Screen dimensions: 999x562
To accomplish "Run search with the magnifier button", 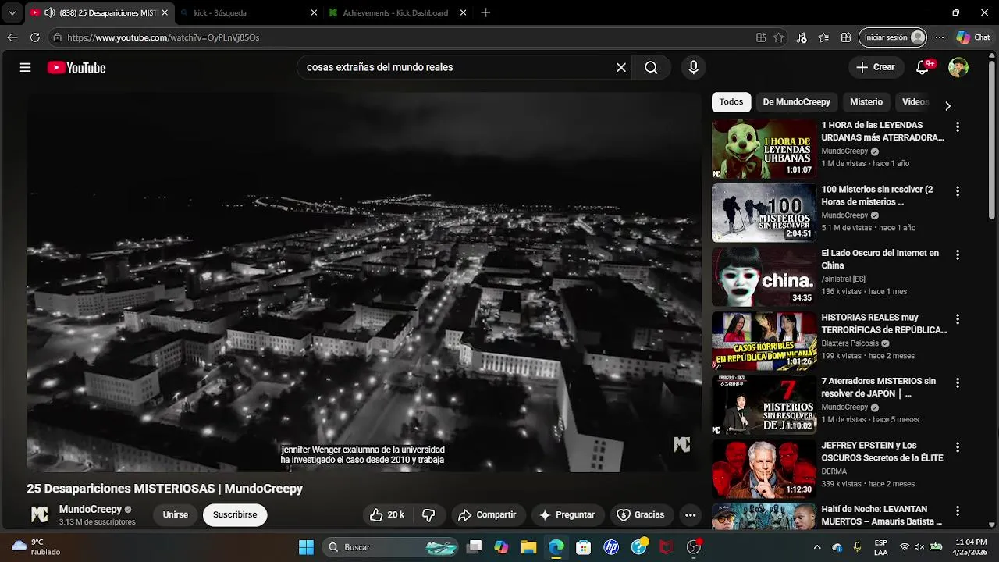I will (x=651, y=67).
